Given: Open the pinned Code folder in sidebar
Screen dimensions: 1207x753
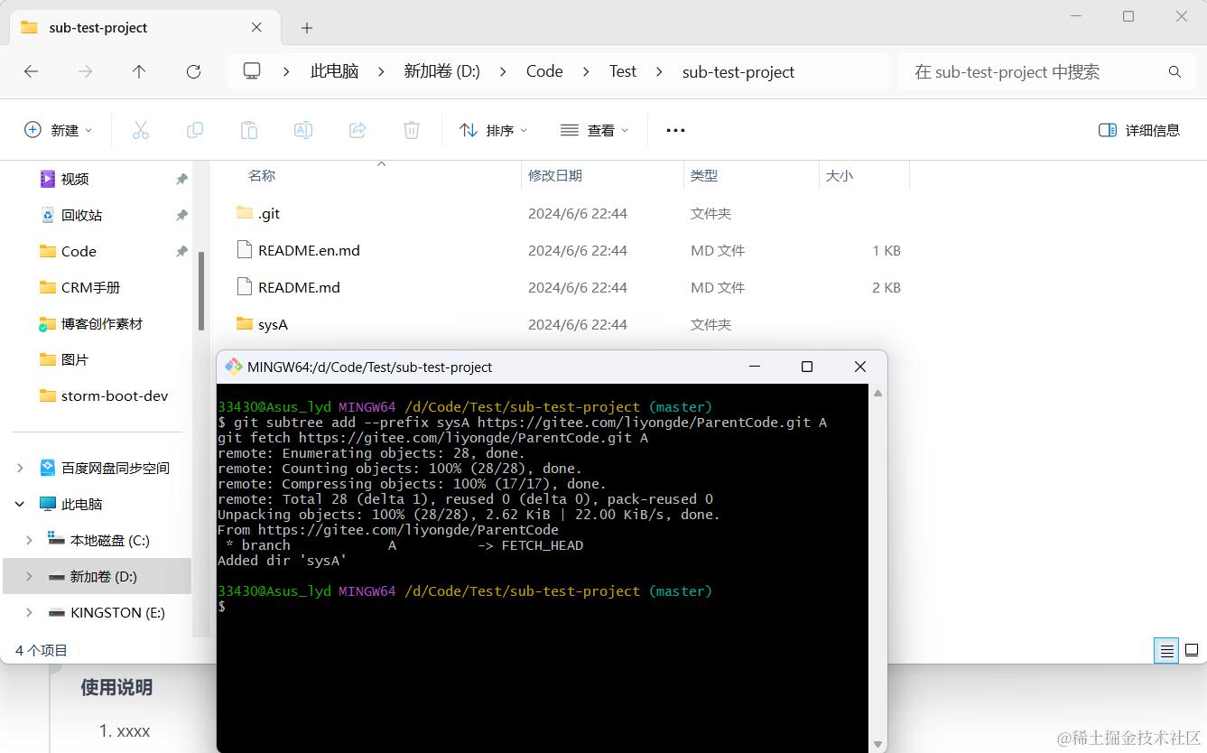Looking at the screenshot, I should 79,251.
